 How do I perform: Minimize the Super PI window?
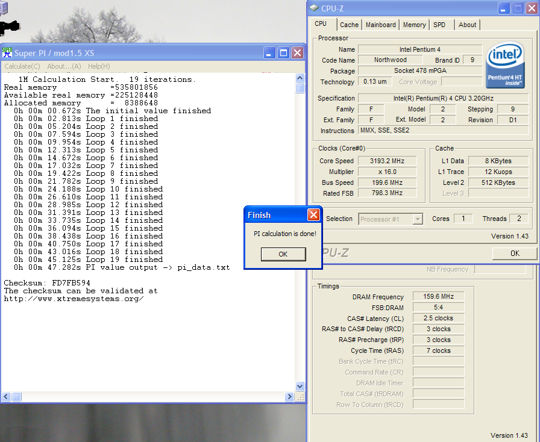(269, 53)
